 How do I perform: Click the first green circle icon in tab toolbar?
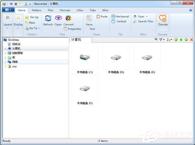point(176,40)
